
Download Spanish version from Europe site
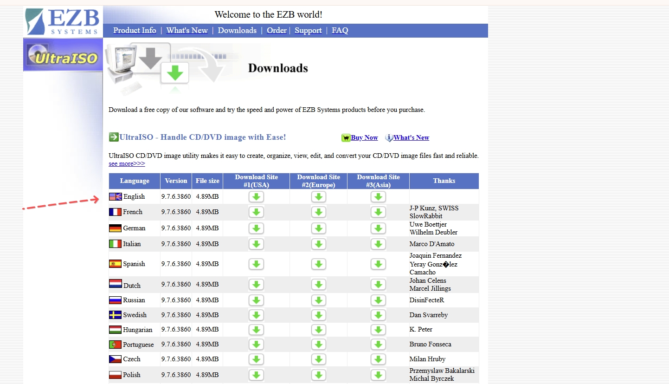point(318,264)
